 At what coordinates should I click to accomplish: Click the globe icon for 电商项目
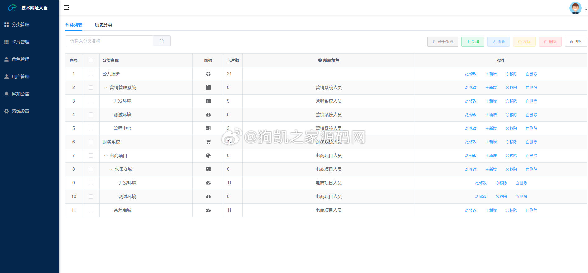coord(208,156)
